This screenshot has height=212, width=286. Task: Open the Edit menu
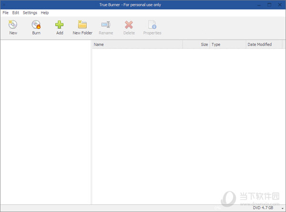(16, 13)
